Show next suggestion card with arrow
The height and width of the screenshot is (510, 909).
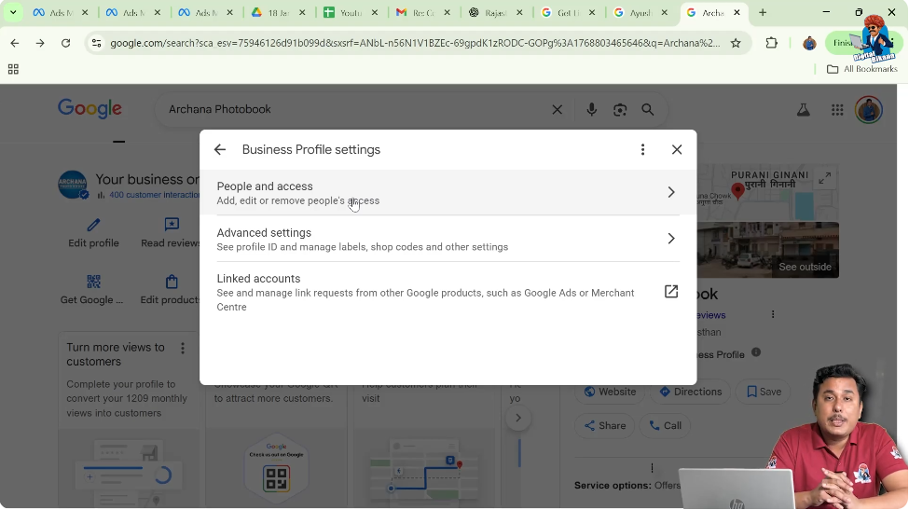[x=518, y=418]
